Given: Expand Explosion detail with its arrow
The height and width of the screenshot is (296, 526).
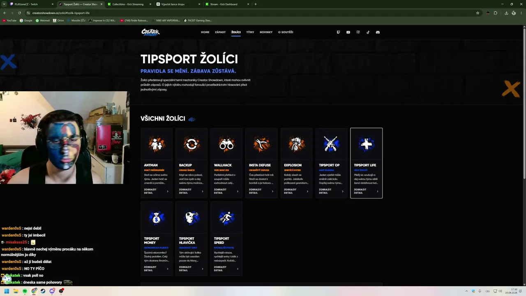Looking at the screenshot, I should coord(307,191).
